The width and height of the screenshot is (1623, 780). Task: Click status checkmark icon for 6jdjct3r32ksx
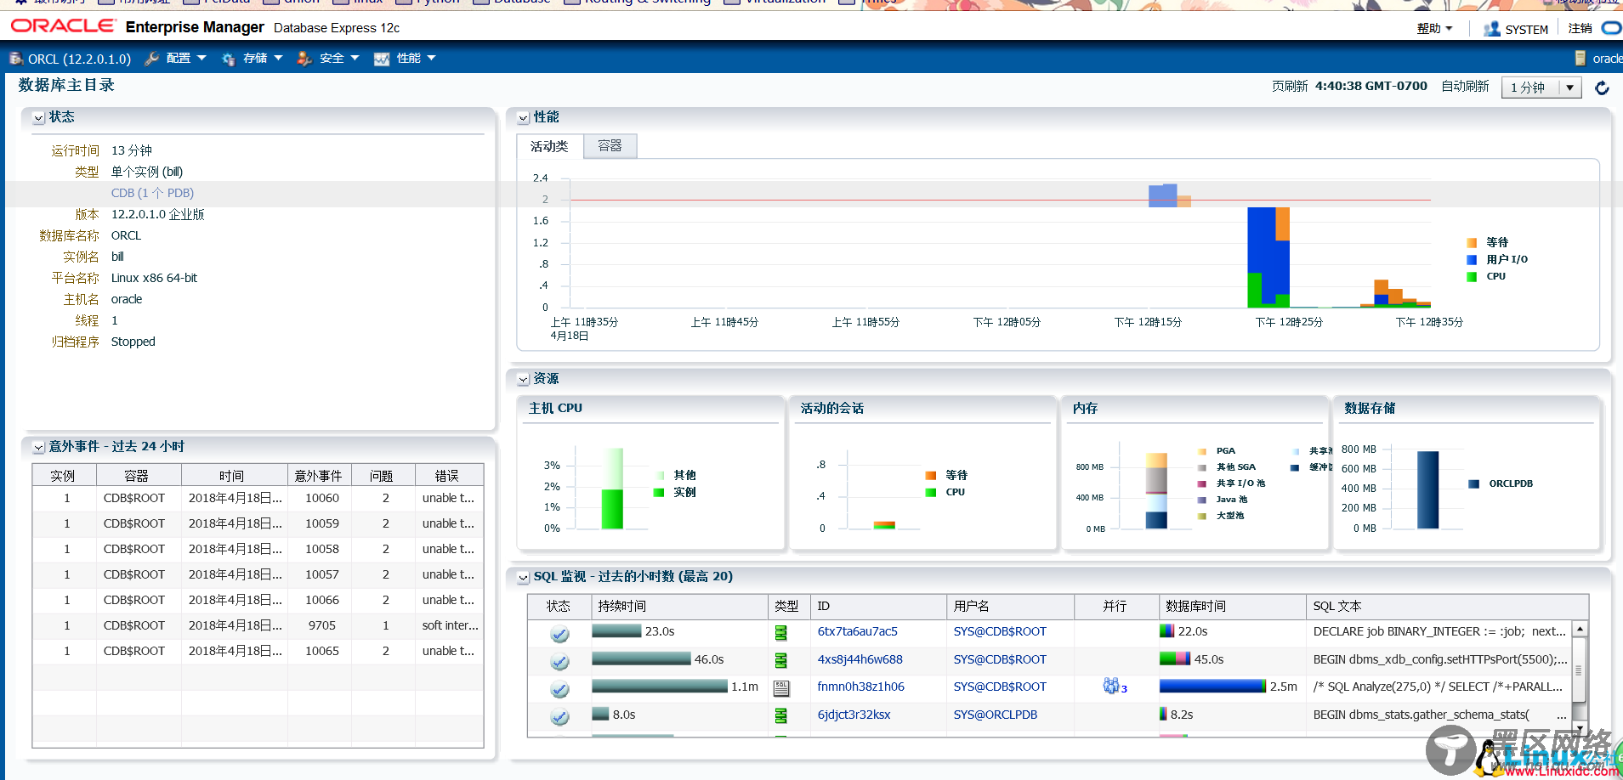tap(559, 717)
